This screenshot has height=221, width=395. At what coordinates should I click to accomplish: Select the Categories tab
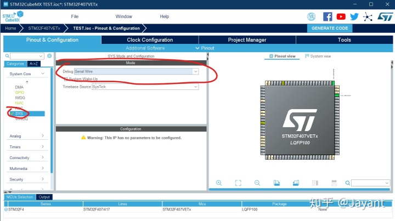(15, 64)
